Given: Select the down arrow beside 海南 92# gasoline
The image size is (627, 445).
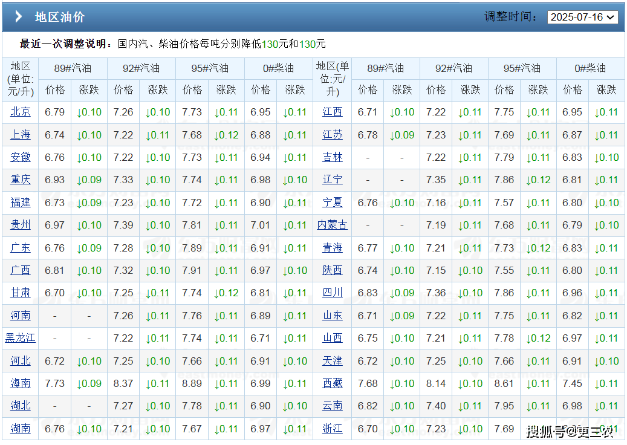Looking at the screenshot, I should point(157,383).
